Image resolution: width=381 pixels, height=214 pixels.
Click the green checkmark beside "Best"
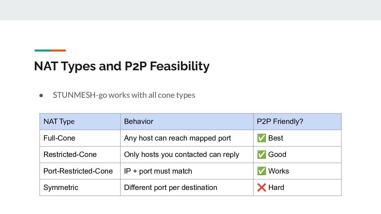pyautogui.click(x=261, y=138)
